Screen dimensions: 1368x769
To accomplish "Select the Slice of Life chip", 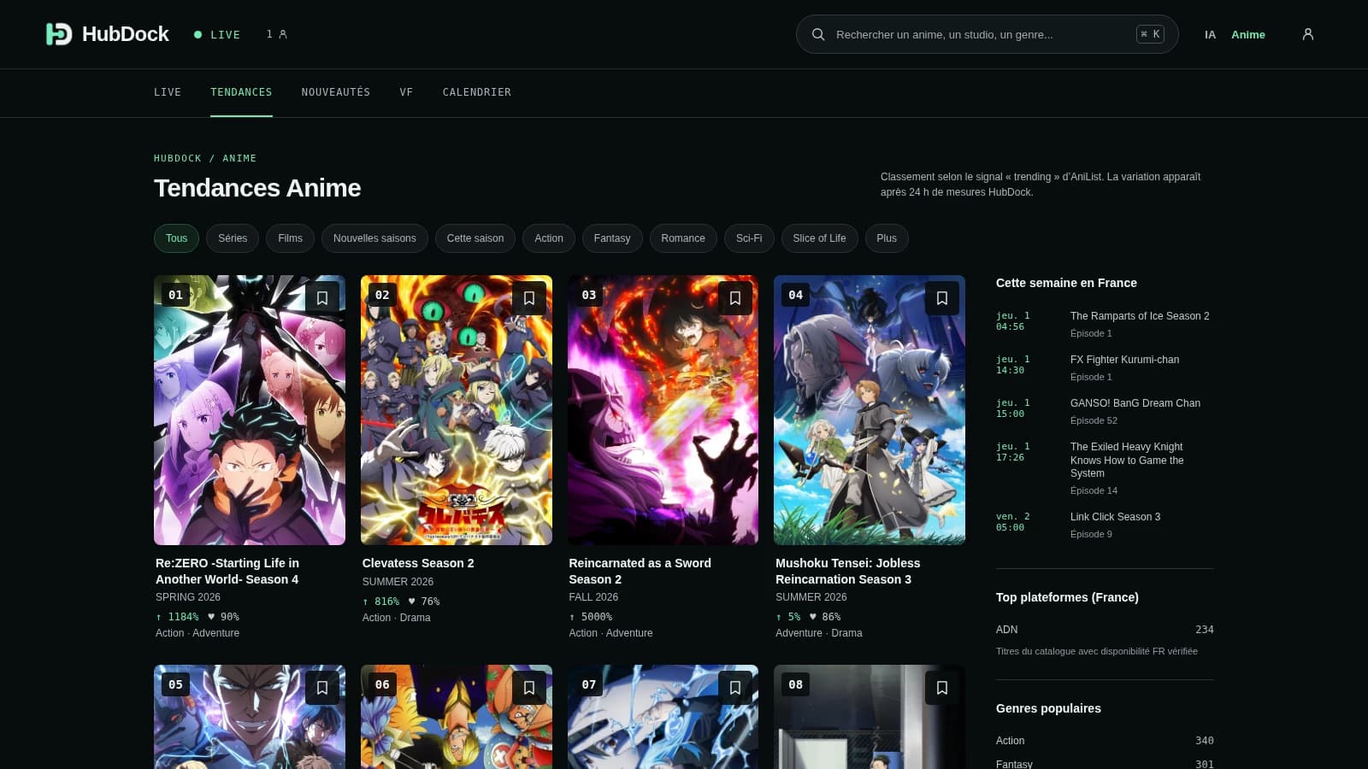I will [x=819, y=238].
